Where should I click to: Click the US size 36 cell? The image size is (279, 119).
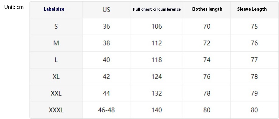106,26
